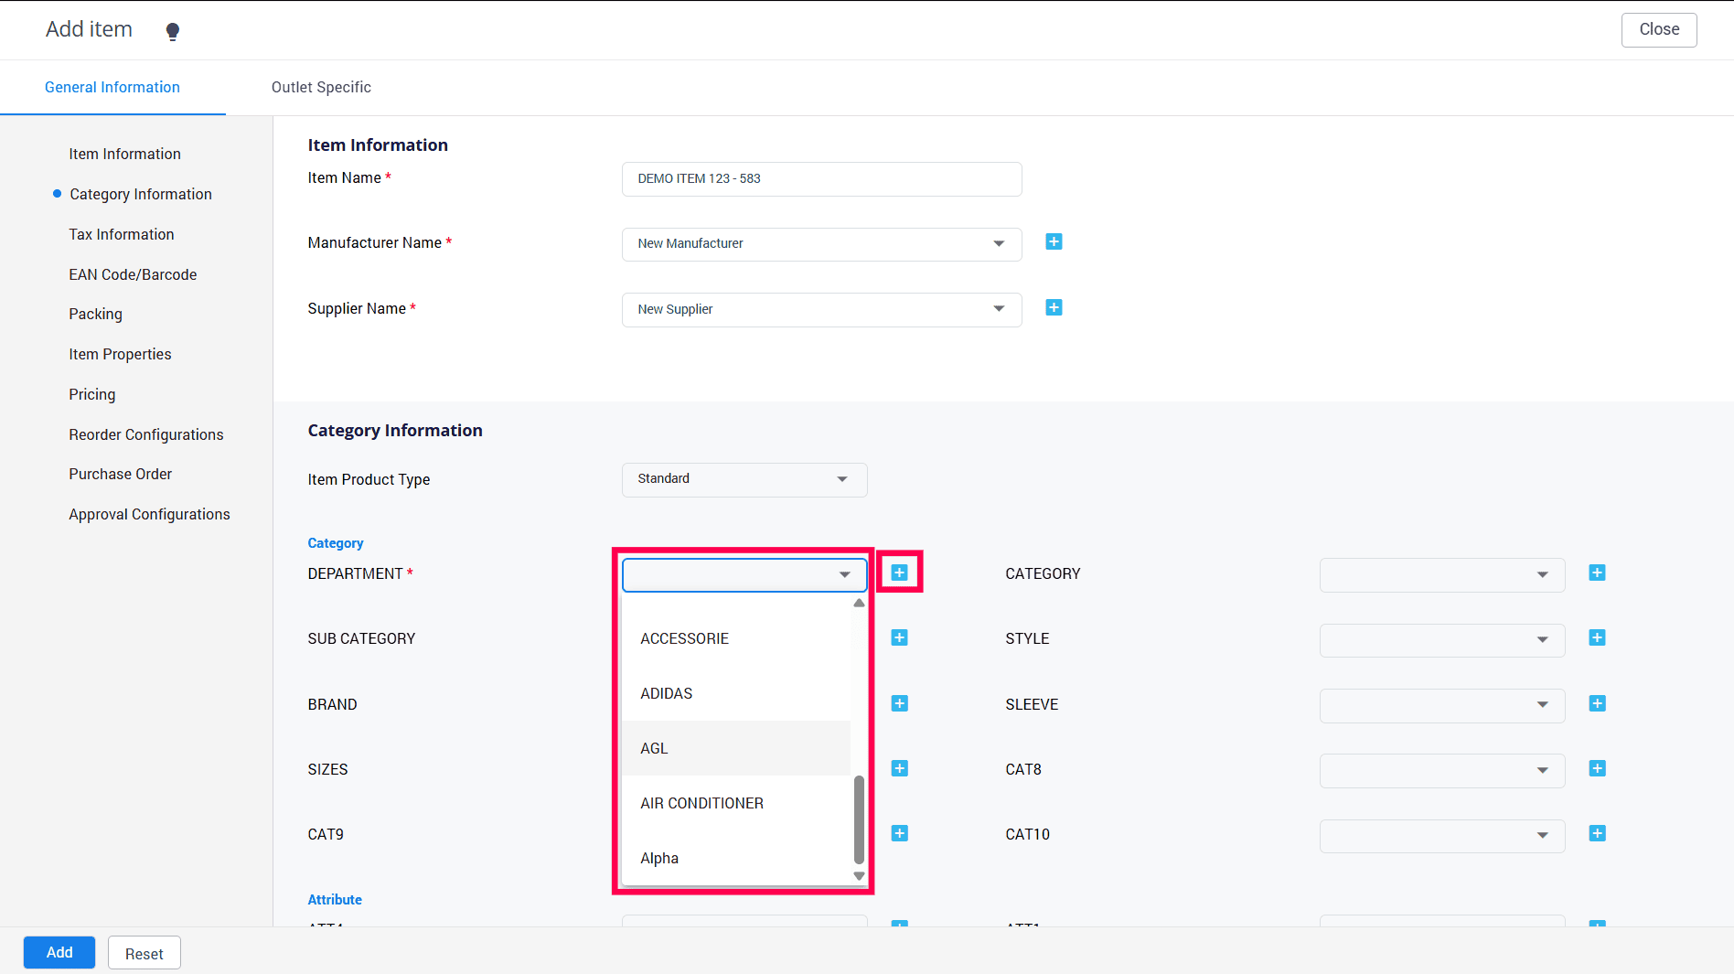Open the Item Product Type dropdown

[x=744, y=479]
